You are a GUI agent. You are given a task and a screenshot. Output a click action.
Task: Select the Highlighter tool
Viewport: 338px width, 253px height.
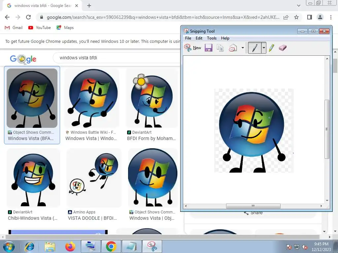(x=272, y=48)
